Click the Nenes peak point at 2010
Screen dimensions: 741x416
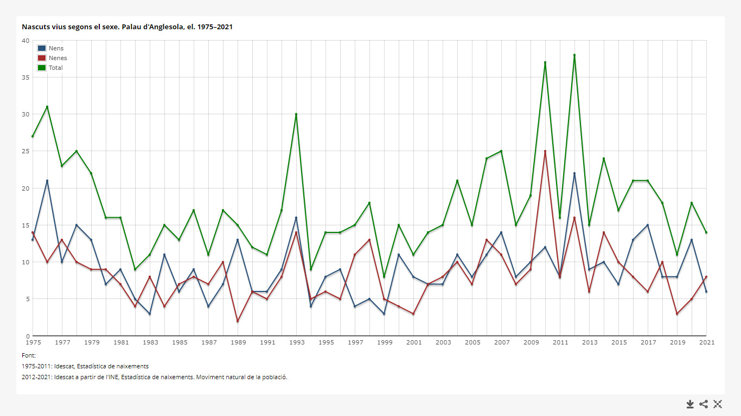pyautogui.click(x=545, y=151)
